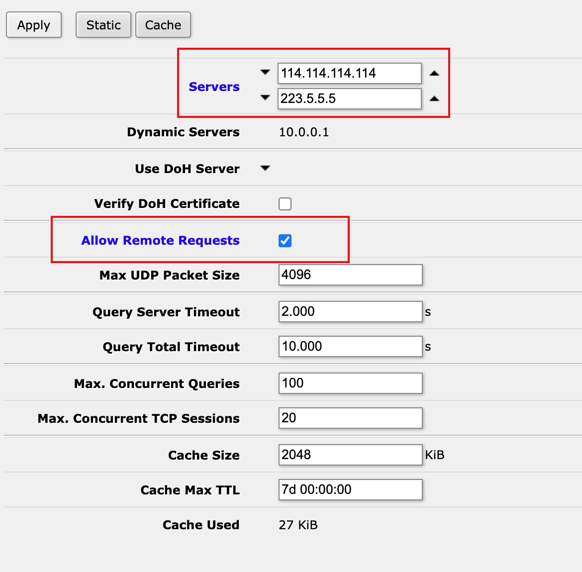Enable the Verify DoH Certificate checkbox
The height and width of the screenshot is (572, 582).
[285, 204]
